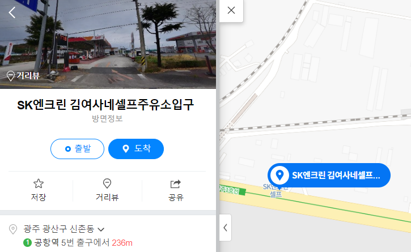411x252 pixels.
Task: Click the location pin icon beside the address
Action: [13, 229]
